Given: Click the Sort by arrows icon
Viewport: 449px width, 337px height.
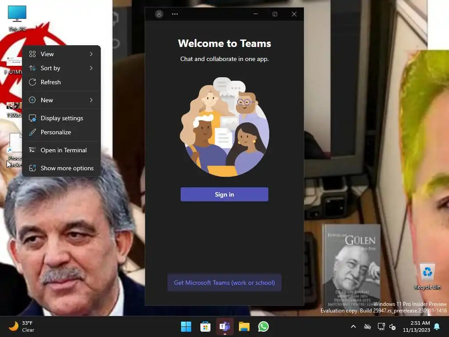Looking at the screenshot, I should [32, 68].
